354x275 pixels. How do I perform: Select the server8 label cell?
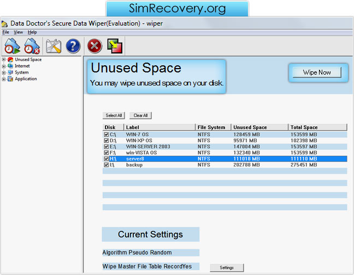pyautogui.click(x=135, y=159)
